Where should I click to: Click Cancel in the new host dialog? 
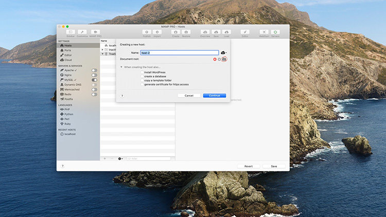click(x=189, y=96)
